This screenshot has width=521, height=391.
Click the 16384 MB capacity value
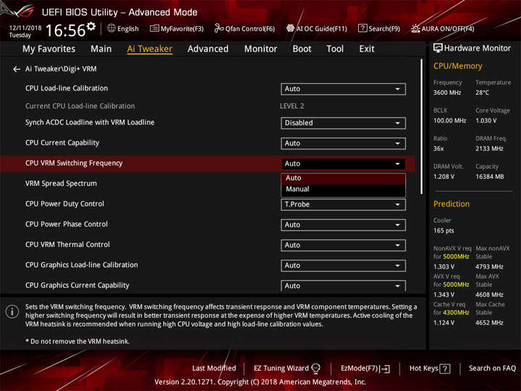[x=489, y=177]
